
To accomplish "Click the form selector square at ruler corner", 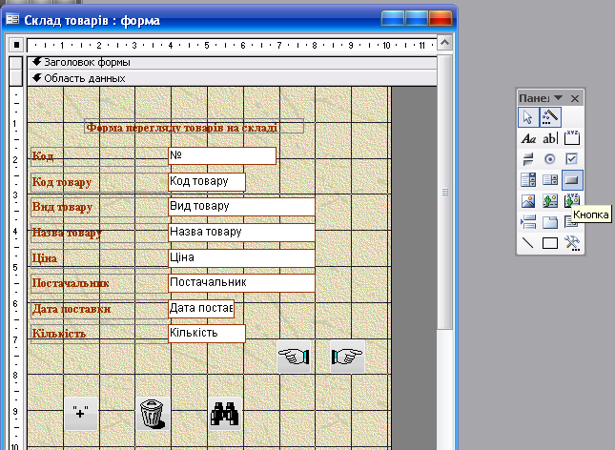I will pos(16,45).
